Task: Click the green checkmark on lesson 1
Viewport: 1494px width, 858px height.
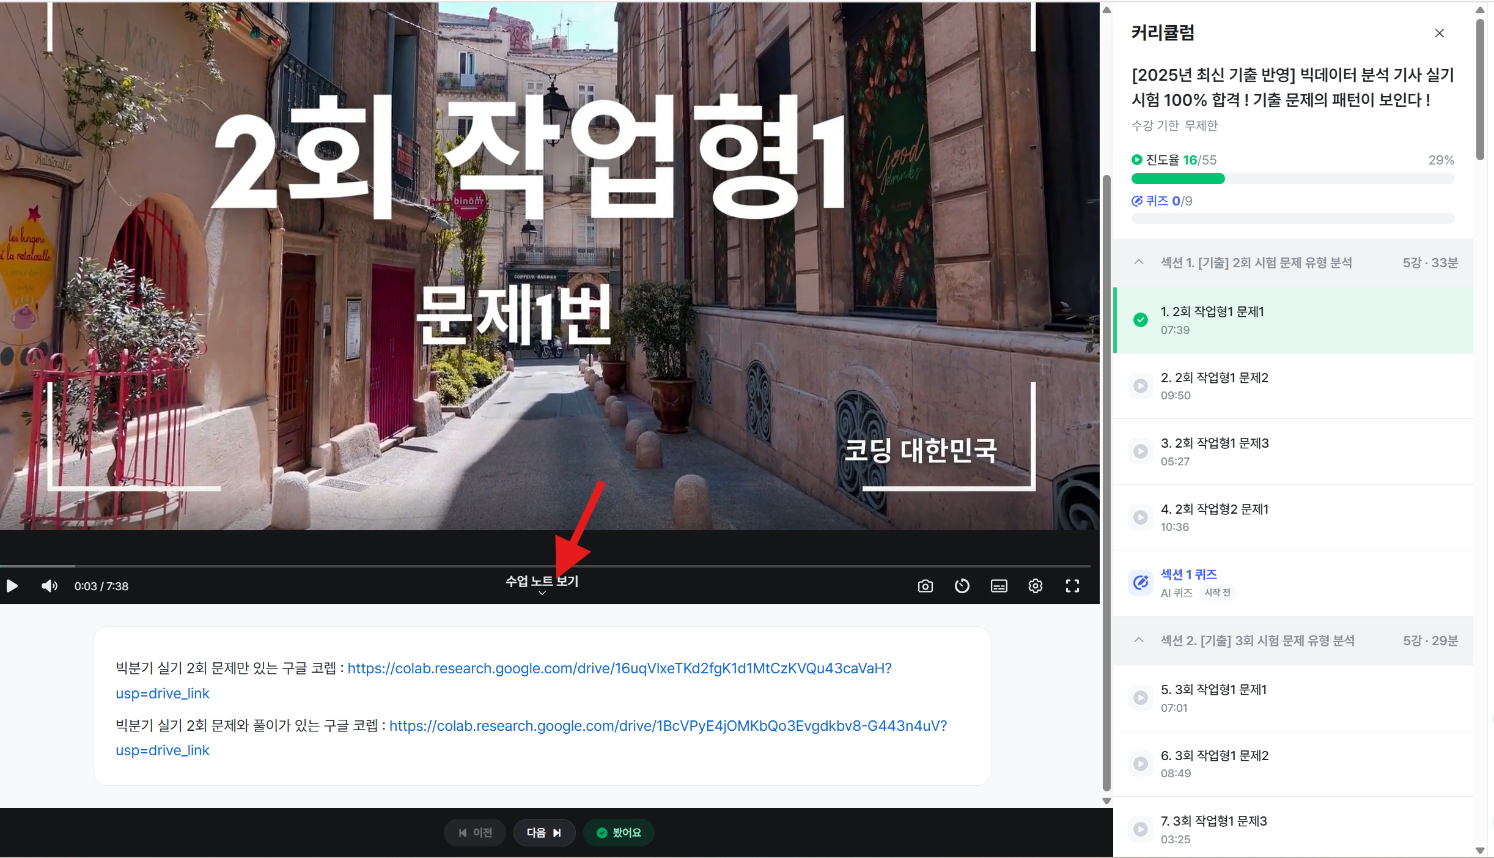Action: [x=1141, y=319]
